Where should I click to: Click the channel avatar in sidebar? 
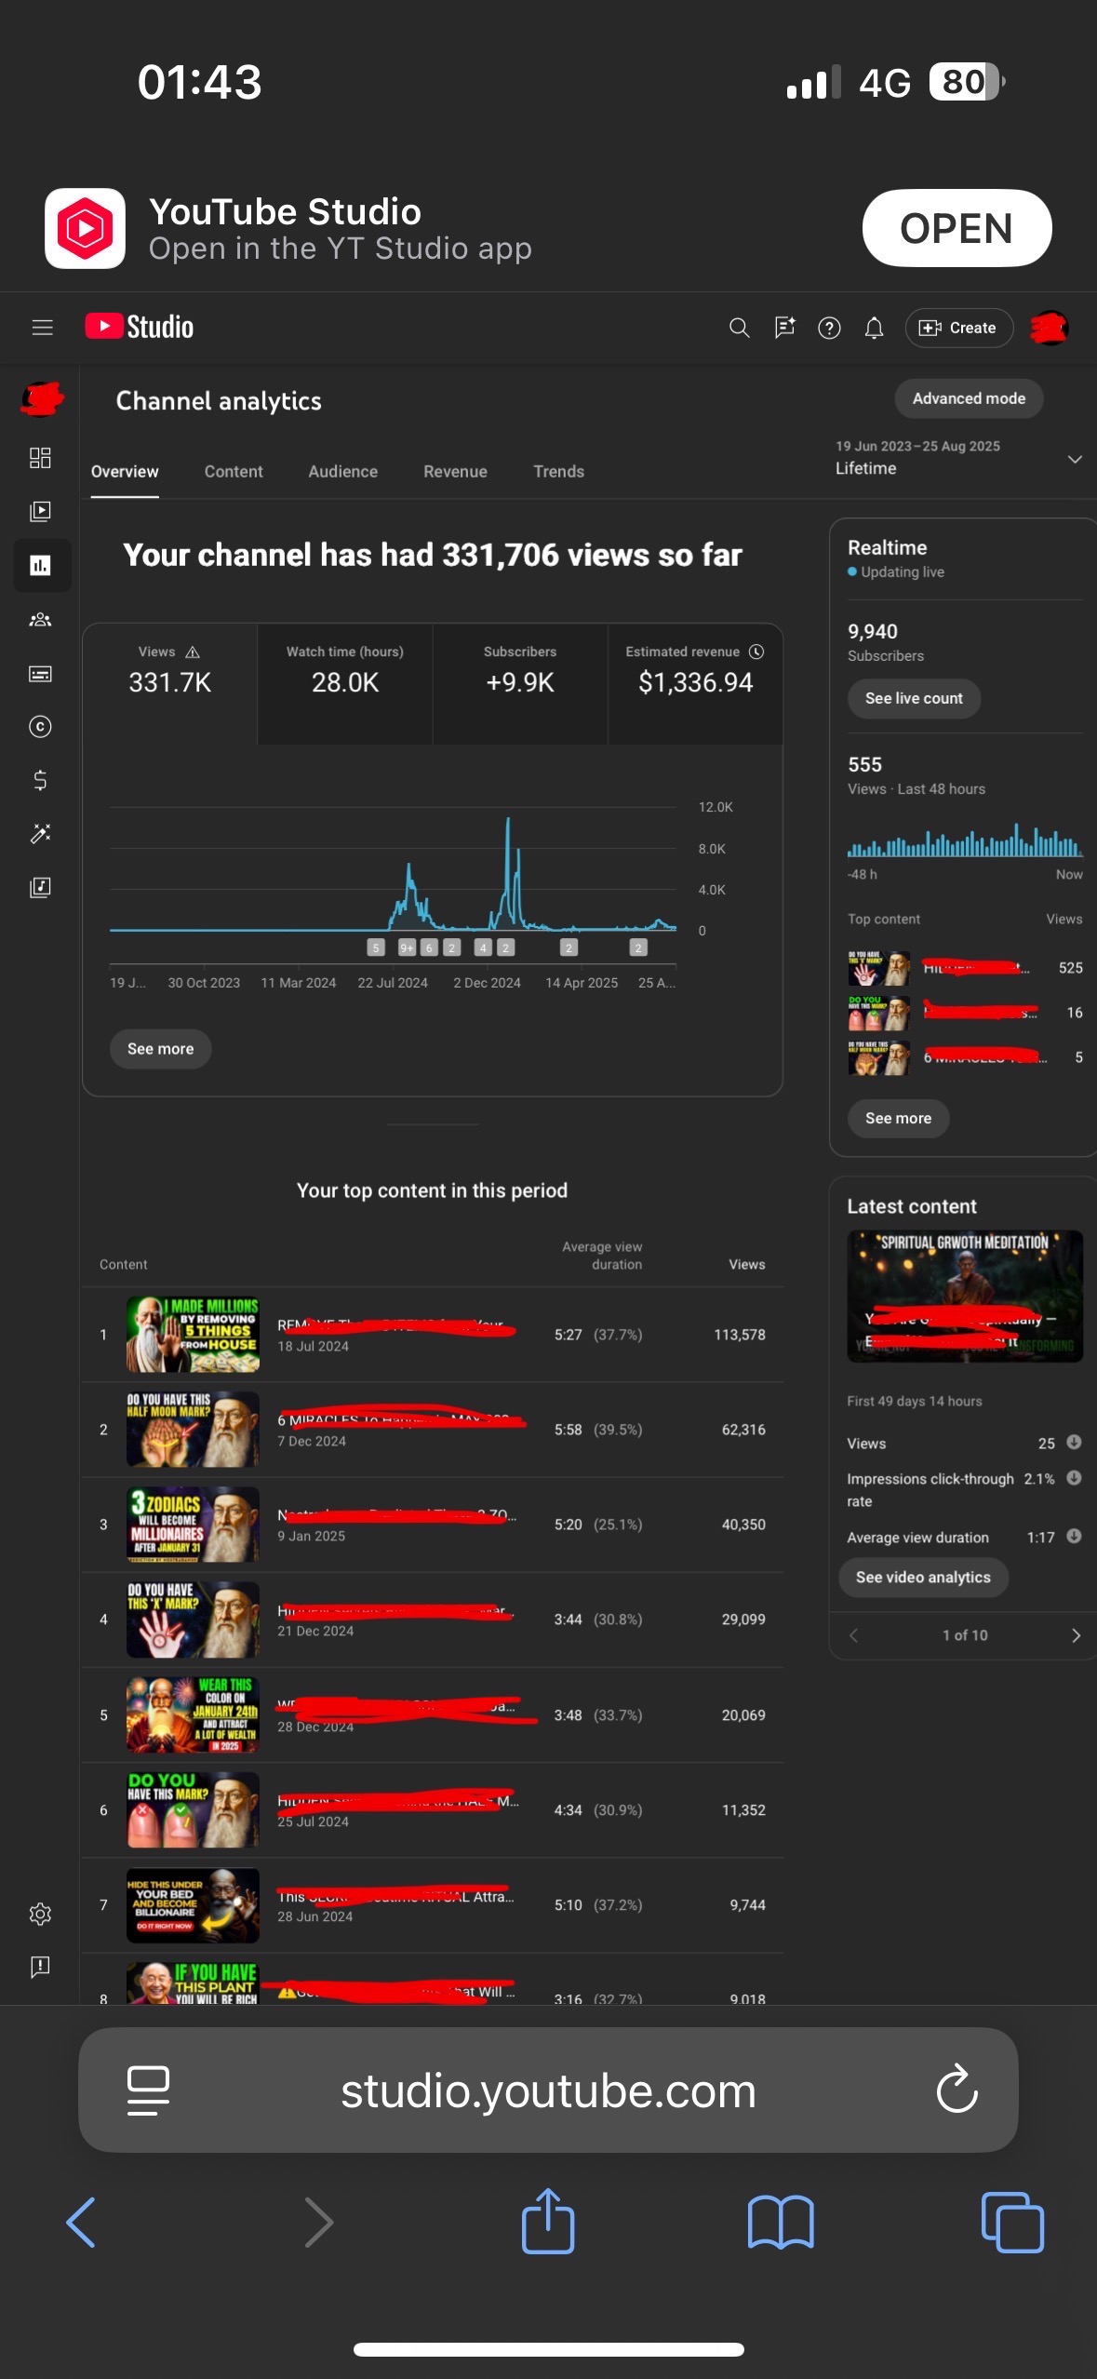(42, 399)
